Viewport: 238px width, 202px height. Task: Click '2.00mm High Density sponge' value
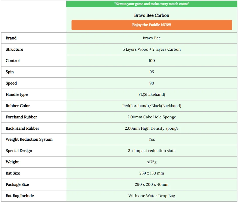152,128
